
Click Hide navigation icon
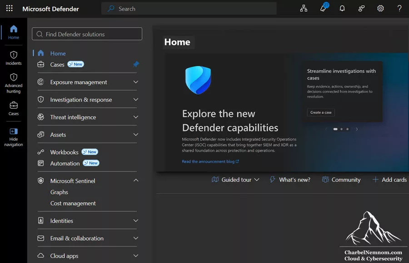pyautogui.click(x=14, y=131)
